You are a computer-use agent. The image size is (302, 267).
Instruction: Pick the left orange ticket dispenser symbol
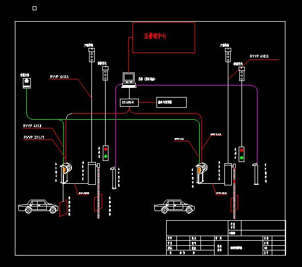(x=66, y=173)
